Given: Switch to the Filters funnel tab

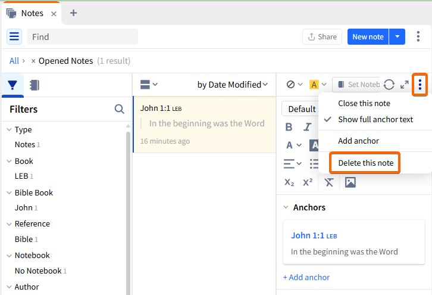Looking at the screenshot, I should (12, 85).
